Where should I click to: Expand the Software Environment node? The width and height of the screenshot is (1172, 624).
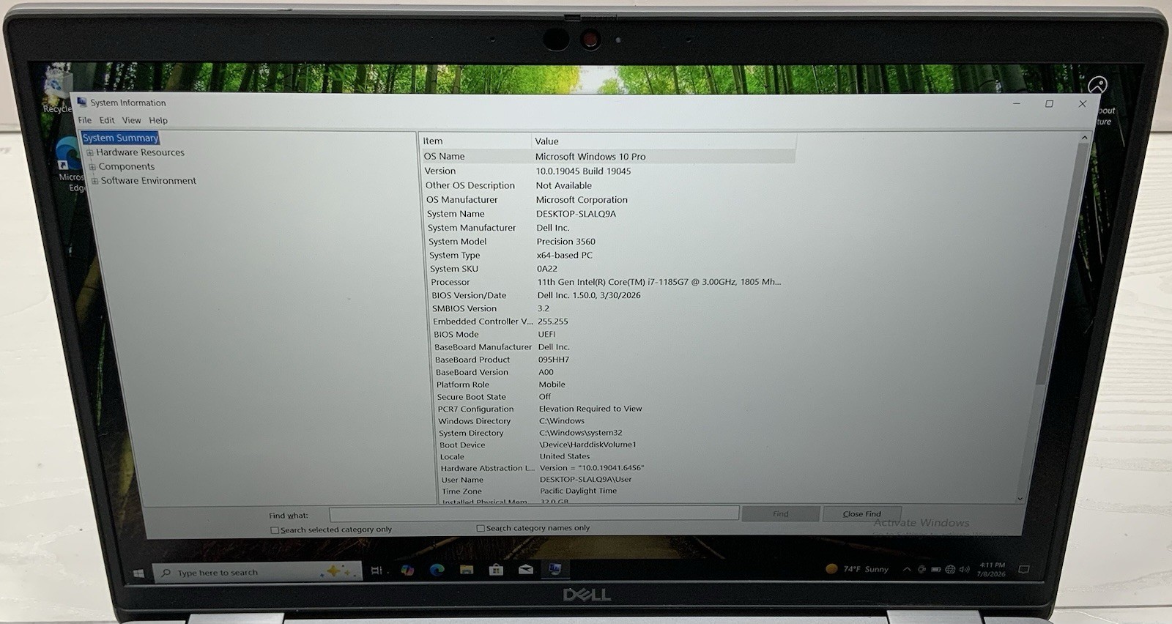[94, 181]
